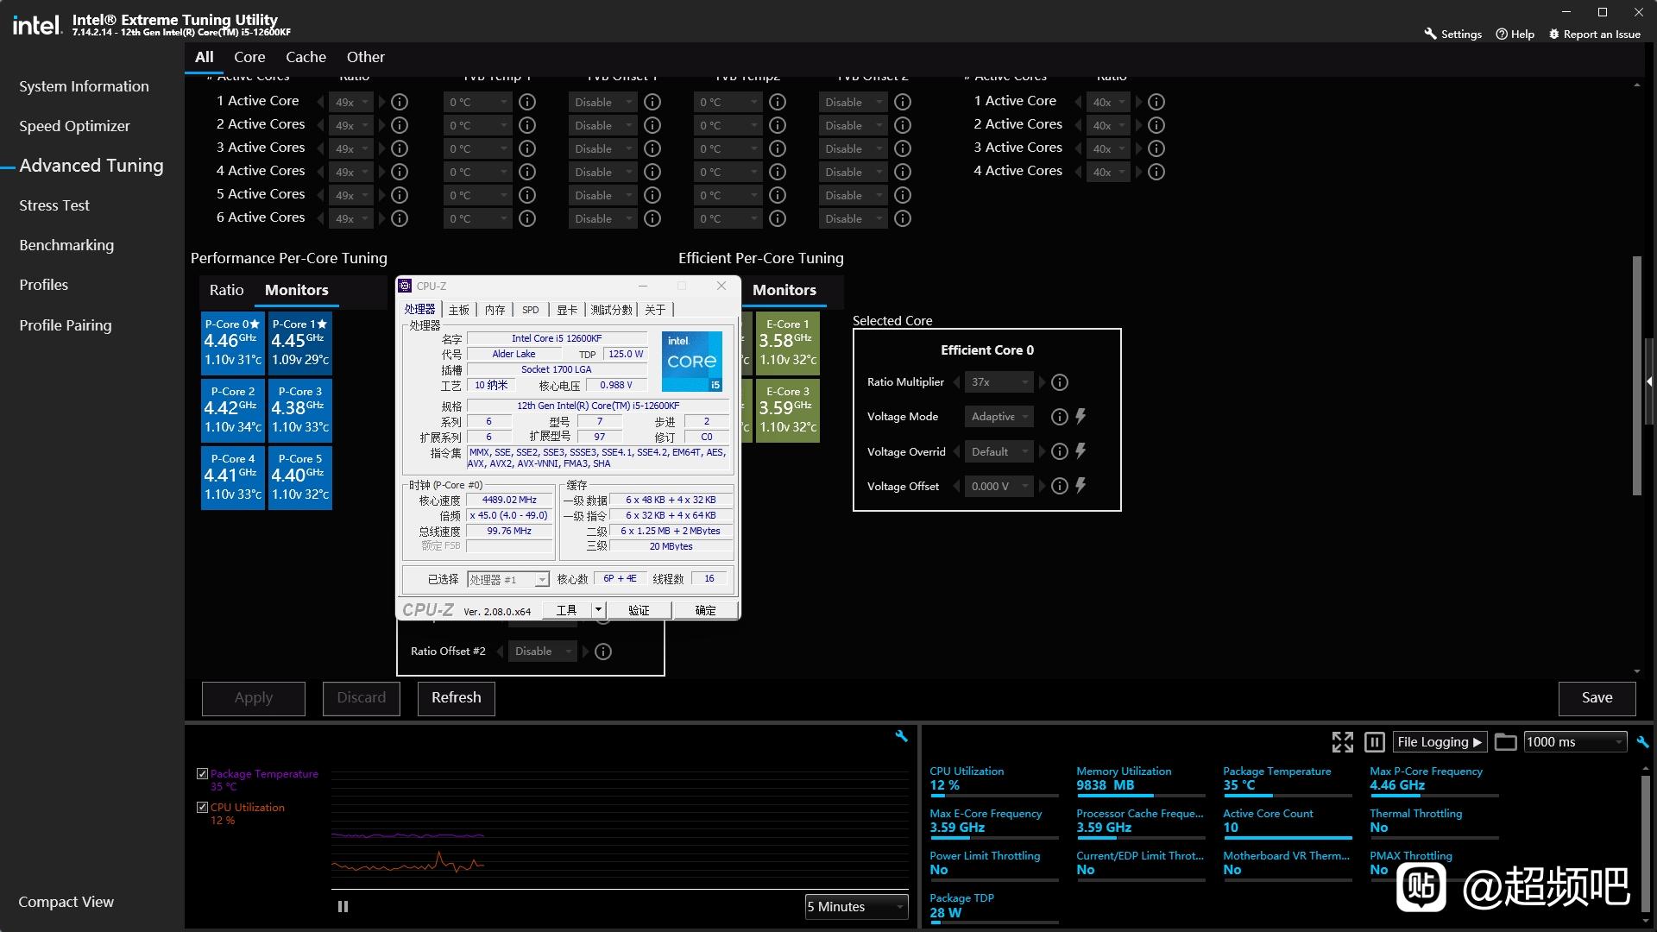Screen dimensions: 1657x932
Task: Open Help question mark icon
Action: 1502,34
